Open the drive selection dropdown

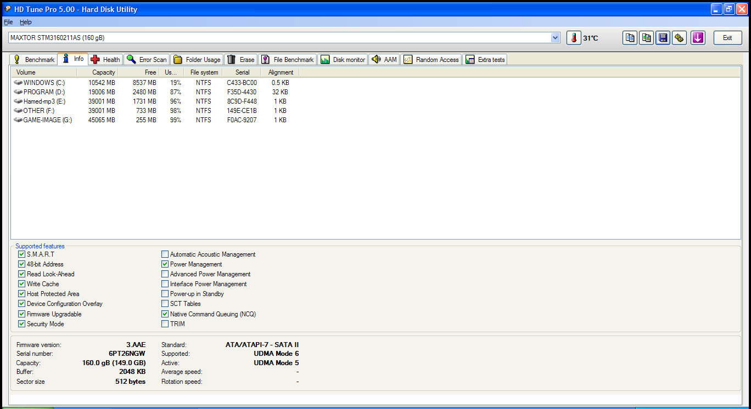[x=555, y=38]
